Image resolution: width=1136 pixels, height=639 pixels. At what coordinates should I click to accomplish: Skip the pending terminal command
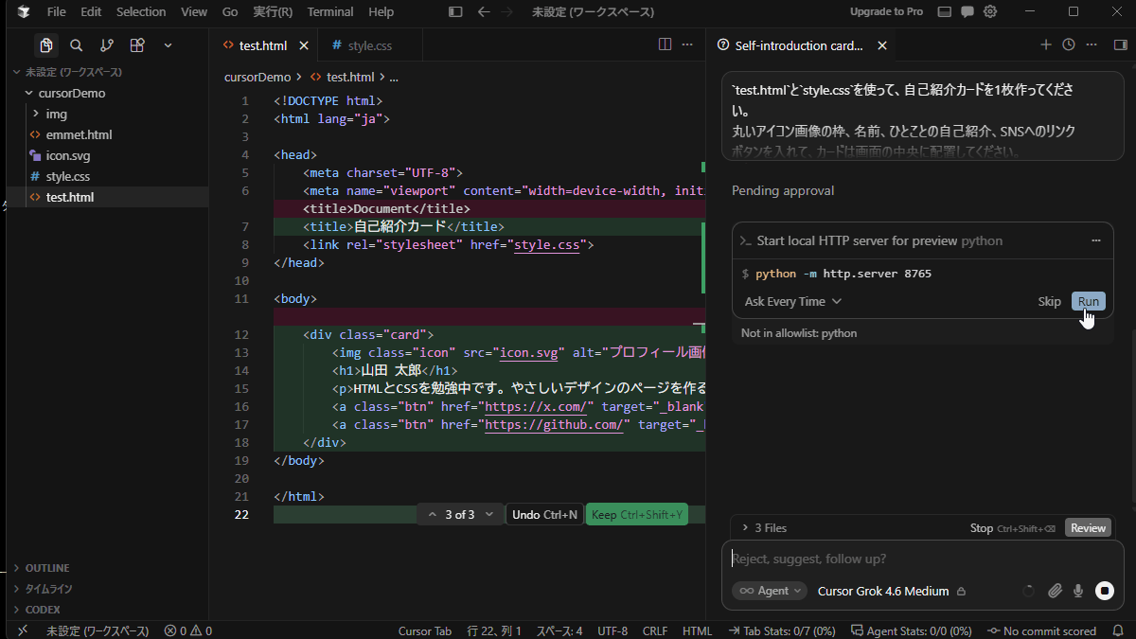tap(1049, 301)
